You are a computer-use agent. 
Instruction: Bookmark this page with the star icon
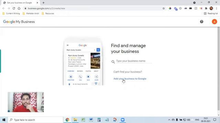click(x=164, y=8)
